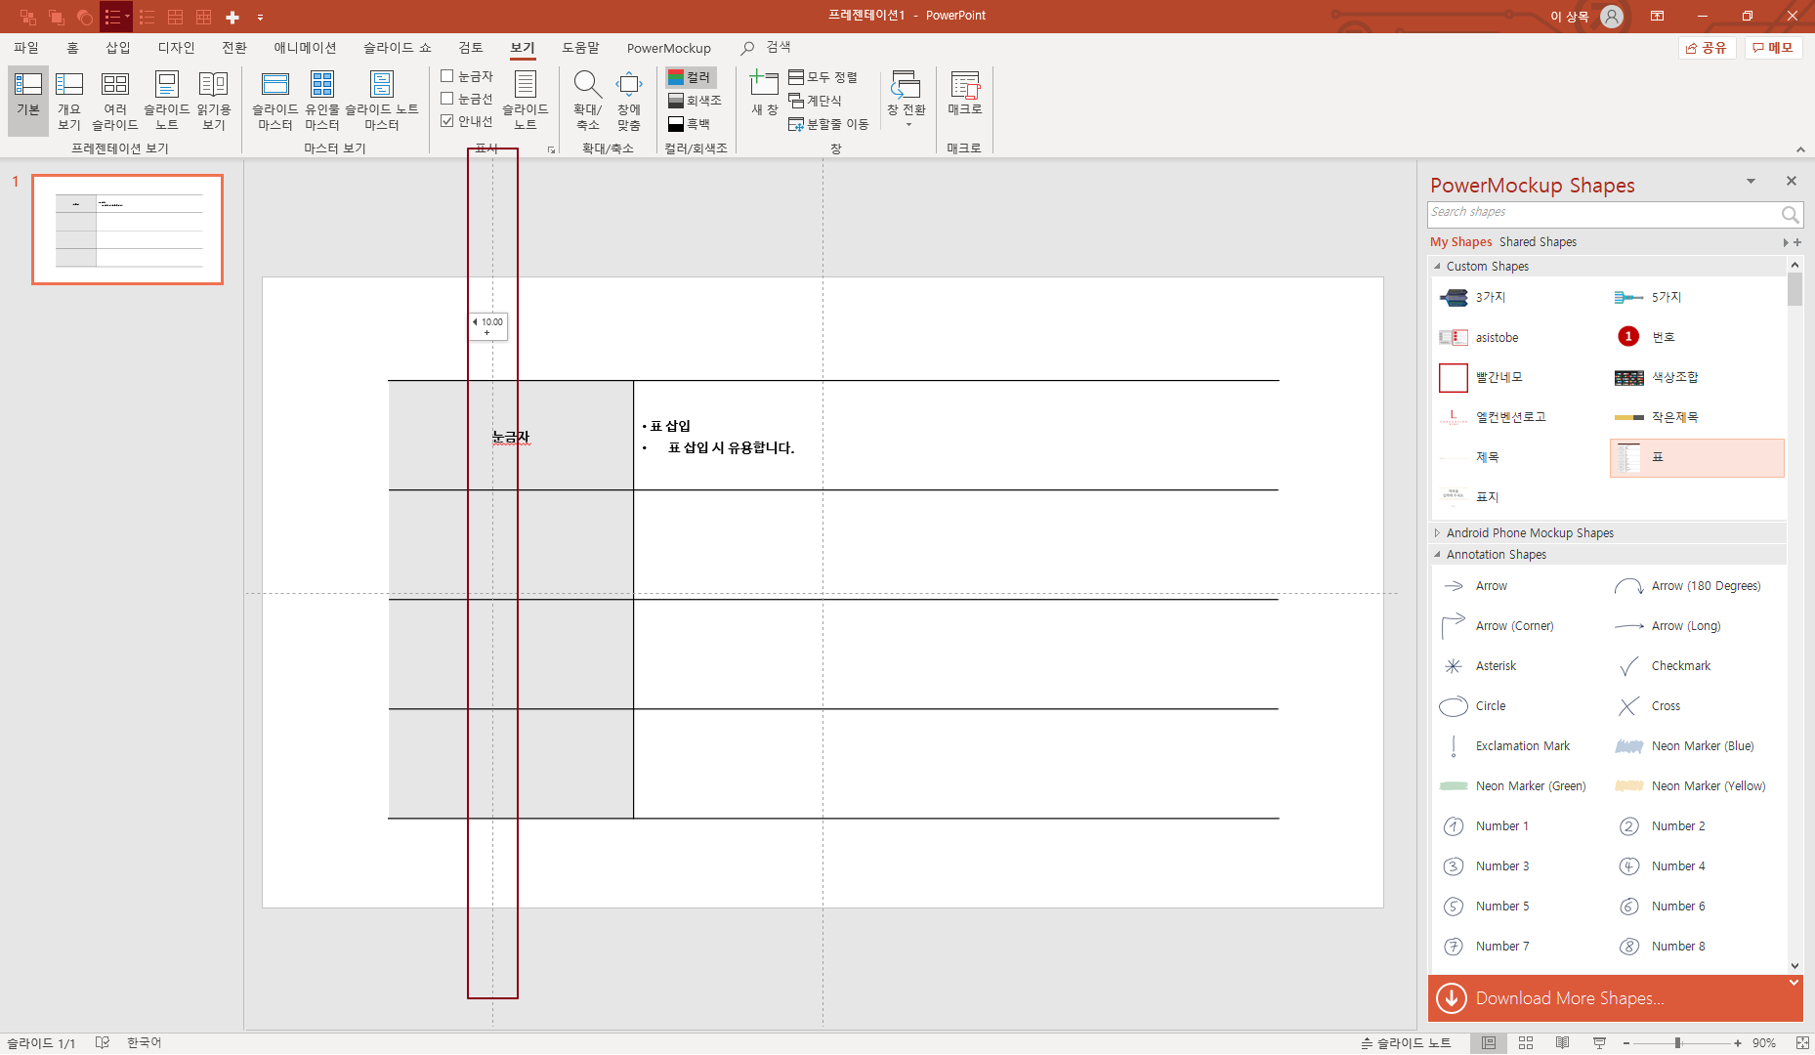Image resolution: width=1815 pixels, height=1055 pixels.
Task: Move the zoom slider handle
Action: (1677, 1043)
